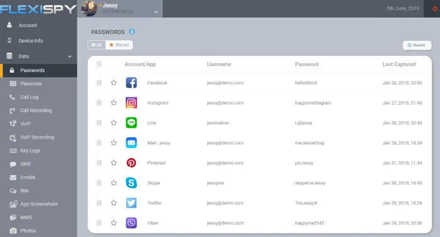
Task: Click the Line app icon
Action: point(131,123)
